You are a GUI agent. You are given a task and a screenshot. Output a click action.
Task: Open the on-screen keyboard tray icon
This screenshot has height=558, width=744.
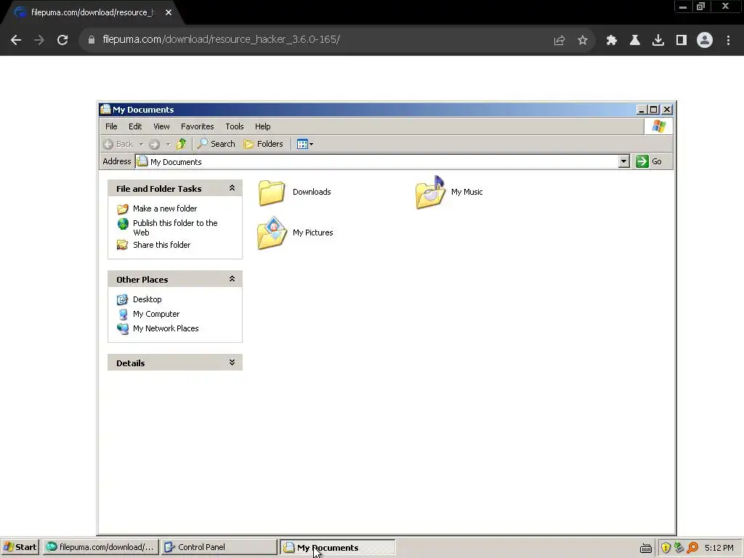(x=646, y=548)
